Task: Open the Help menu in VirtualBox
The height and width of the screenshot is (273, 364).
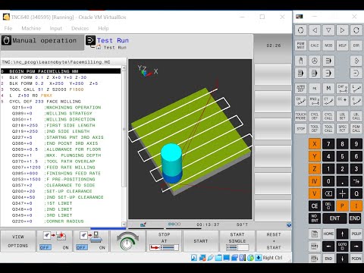Action: pos(103,28)
